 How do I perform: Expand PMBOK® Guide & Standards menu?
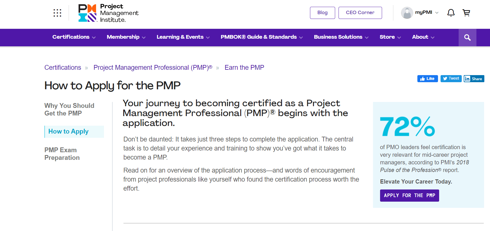tap(262, 37)
